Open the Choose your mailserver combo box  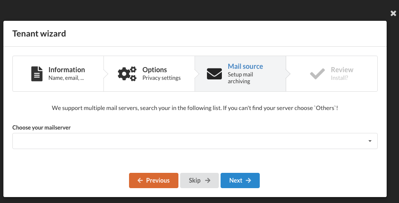pyautogui.click(x=195, y=141)
